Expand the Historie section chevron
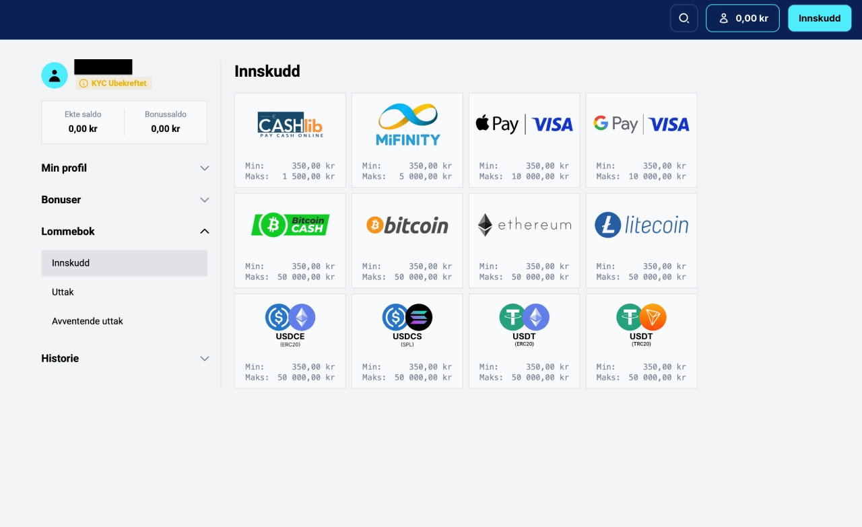862x527 pixels. tap(205, 359)
